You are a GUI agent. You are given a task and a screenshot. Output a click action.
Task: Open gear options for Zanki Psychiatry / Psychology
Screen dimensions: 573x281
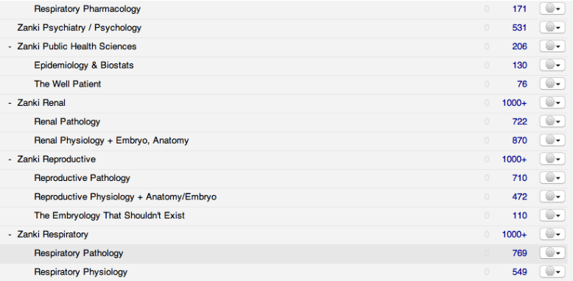coord(552,28)
